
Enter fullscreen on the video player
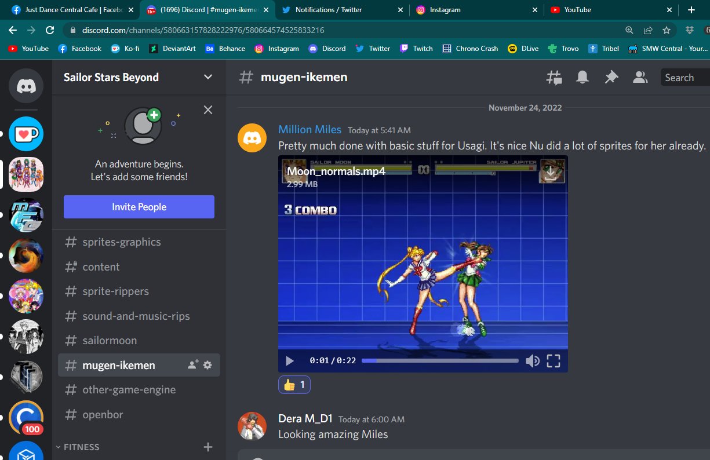[554, 360]
